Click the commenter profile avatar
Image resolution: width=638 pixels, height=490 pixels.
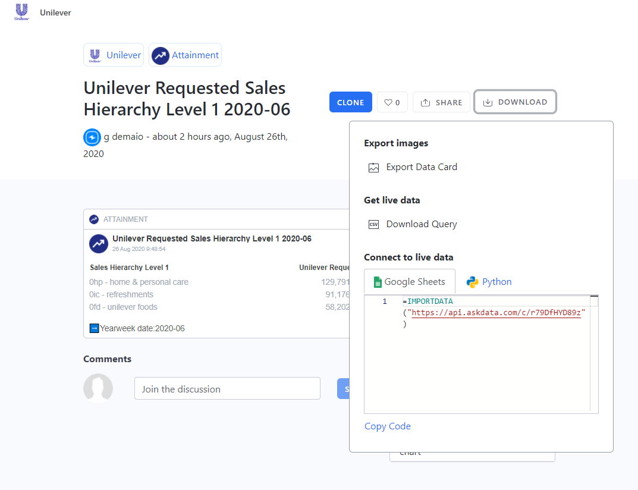pyautogui.click(x=98, y=388)
